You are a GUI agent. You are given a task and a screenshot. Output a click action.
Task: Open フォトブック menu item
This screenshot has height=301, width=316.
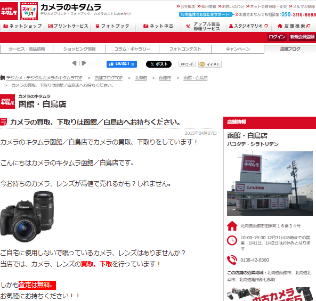[x=113, y=26]
